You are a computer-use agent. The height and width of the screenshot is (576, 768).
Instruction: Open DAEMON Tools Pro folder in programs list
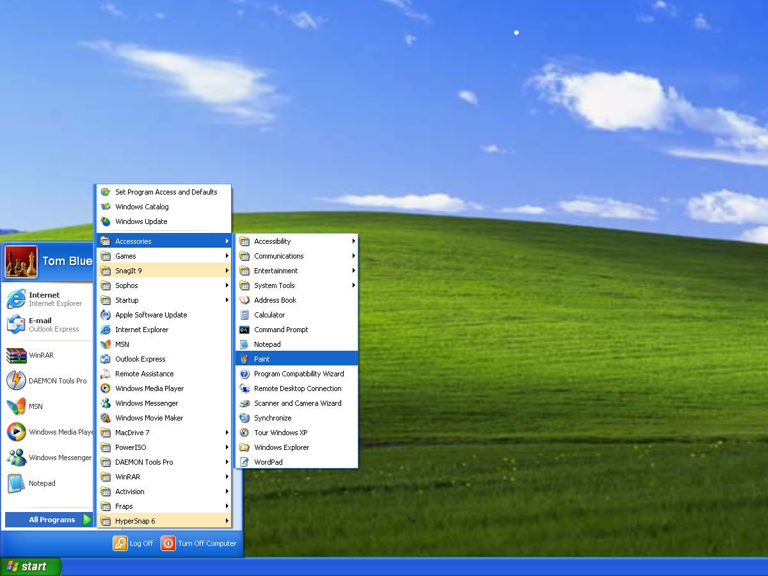click(164, 462)
